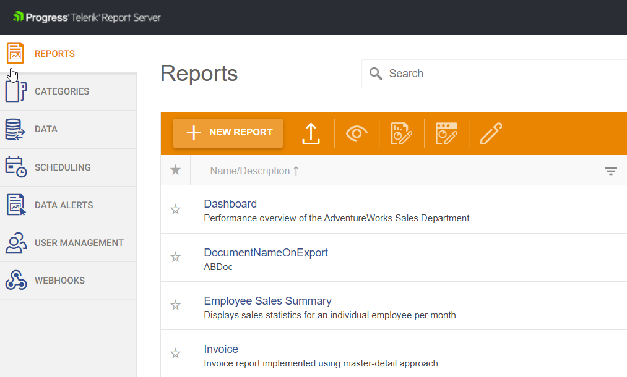This screenshot has height=377, width=627.
Task: Go to the DATA ALERTS section
Action: click(x=64, y=205)
